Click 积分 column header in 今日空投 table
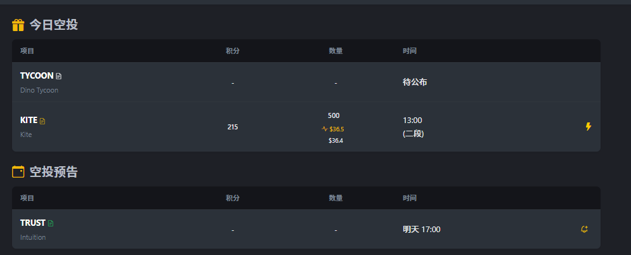631x255 pixels. [233, 51]
